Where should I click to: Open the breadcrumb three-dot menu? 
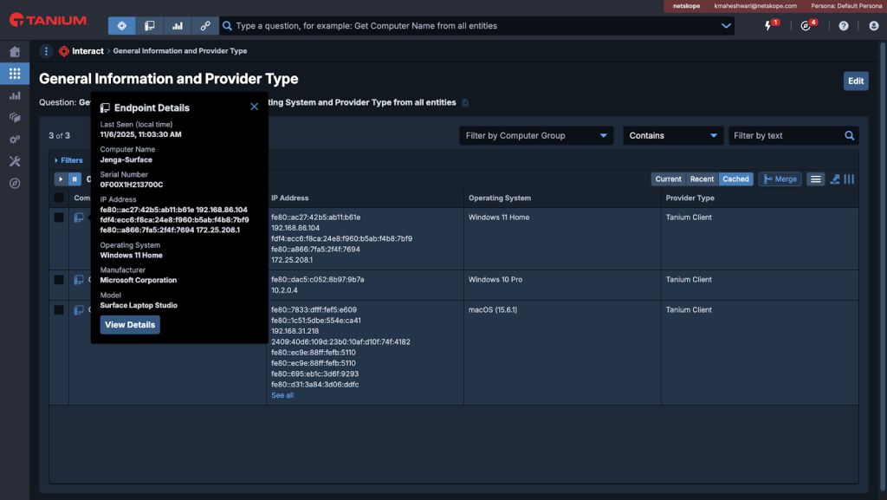point(46,51)
